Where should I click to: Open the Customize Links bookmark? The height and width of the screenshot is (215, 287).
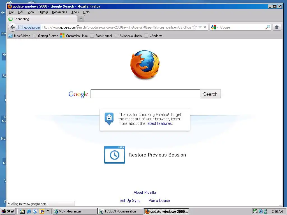pos(74,36)
